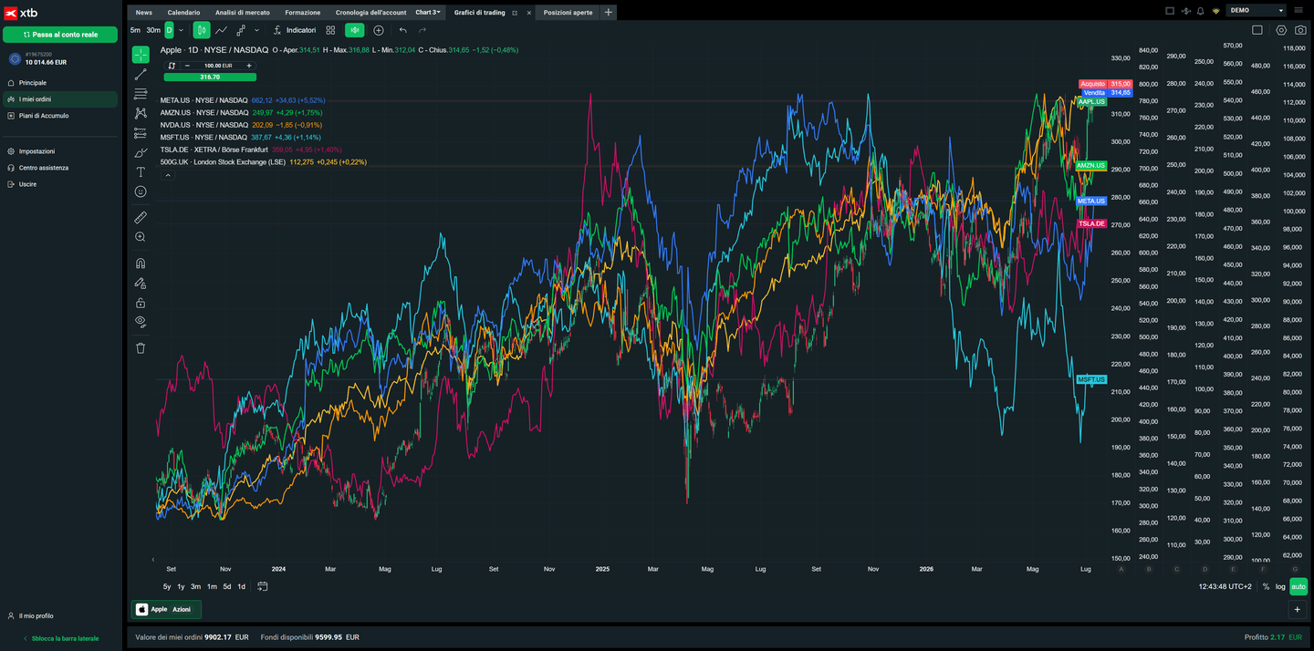Increase trade volume with plus stepper

(249, 66)
